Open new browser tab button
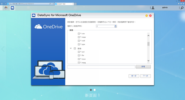This screenshot has height=100, width=185. click(75, 4)
